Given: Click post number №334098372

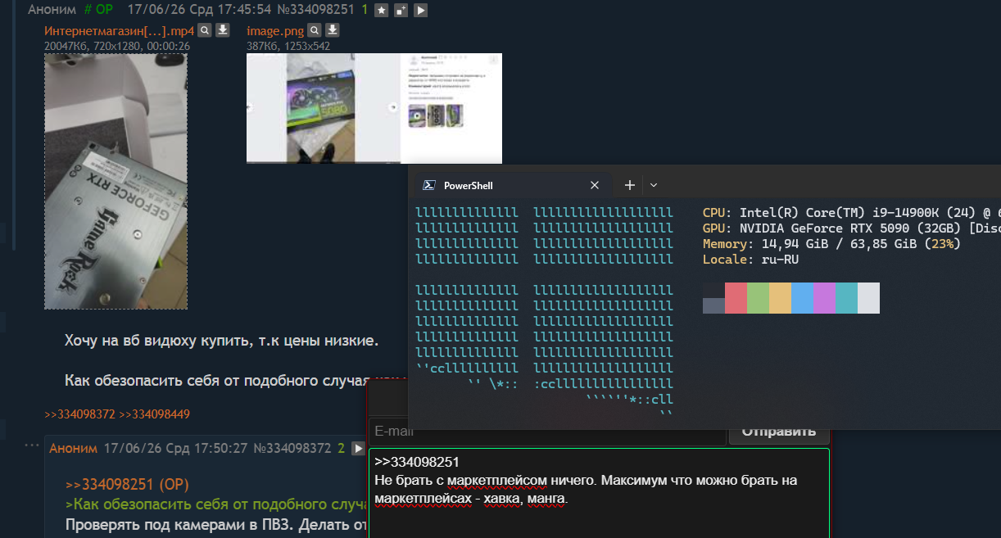Looking at the screenshot, I should pyautogui.click(x=292, y=449).
